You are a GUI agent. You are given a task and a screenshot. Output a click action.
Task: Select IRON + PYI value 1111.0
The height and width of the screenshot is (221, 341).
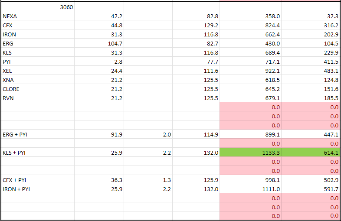[x=250, y=189]
